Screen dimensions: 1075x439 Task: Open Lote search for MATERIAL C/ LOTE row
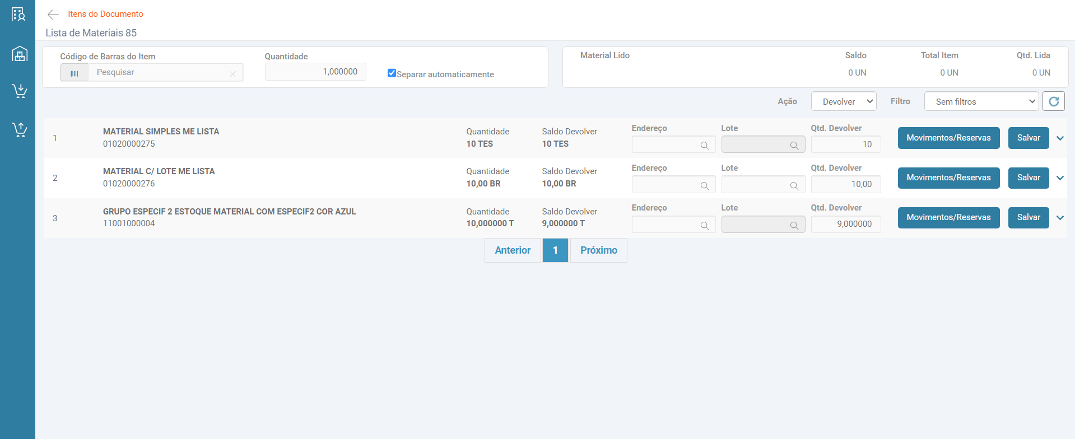click(x=794, y=185)
